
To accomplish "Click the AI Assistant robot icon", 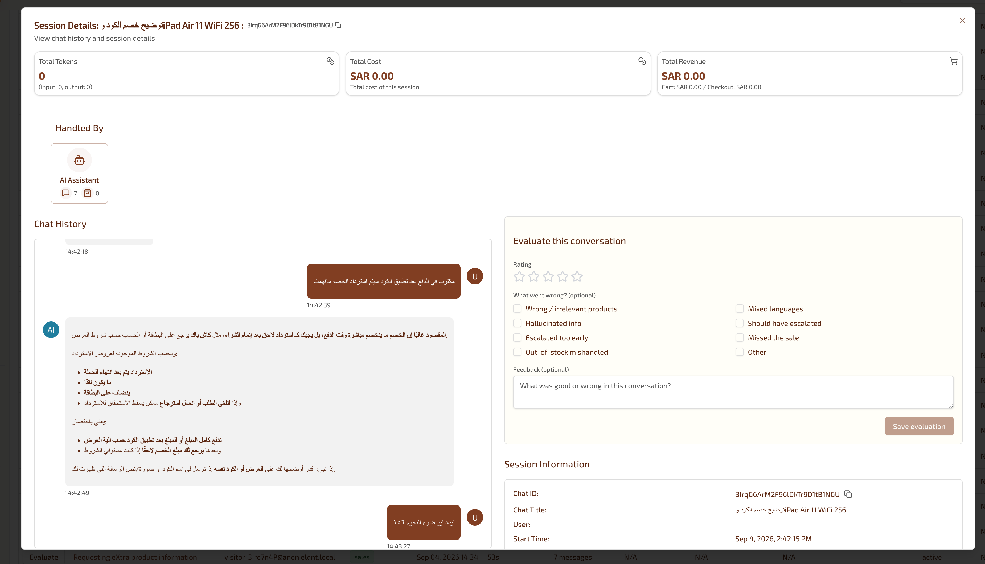I will 79,160.
